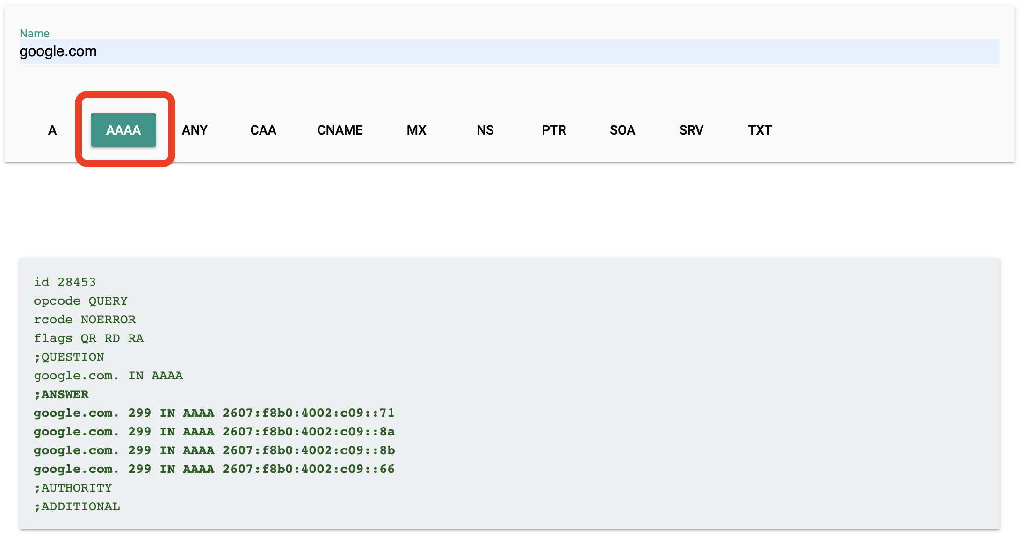This screenshot has width=1028, height=542.
Task: Click the 'flags QR RD RA' line
Action: click(x=88, y=338)
